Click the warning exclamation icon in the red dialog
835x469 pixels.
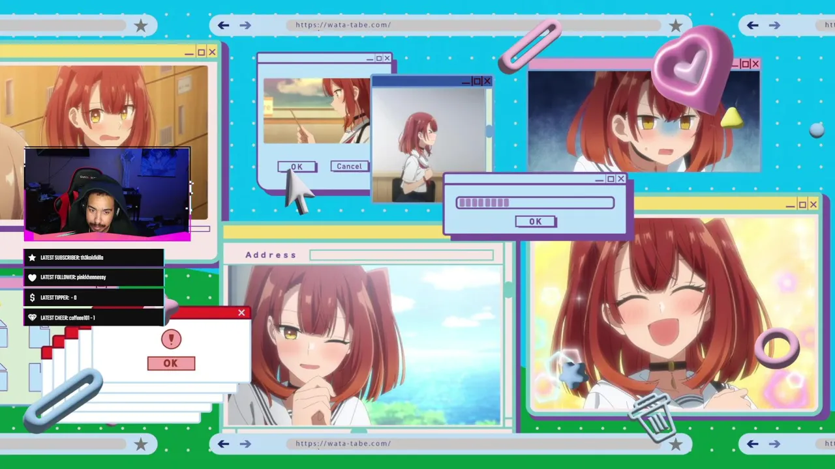171,339
